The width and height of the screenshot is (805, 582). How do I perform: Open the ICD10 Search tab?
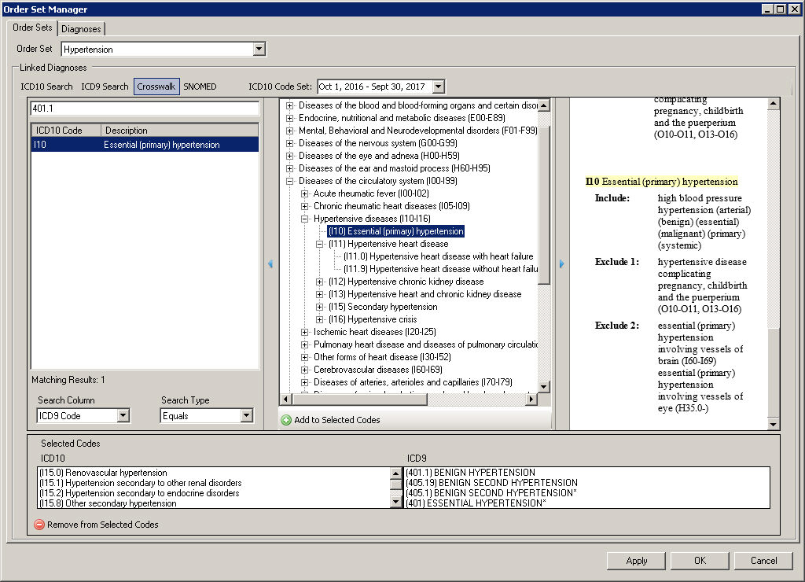point(46,87)
